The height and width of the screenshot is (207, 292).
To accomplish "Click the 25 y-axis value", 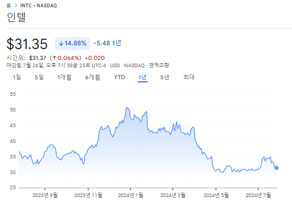I will point(13,188).
